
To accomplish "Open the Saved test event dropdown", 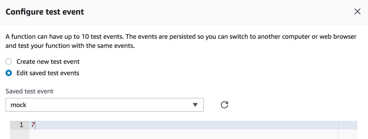I will tap(105, 105).
